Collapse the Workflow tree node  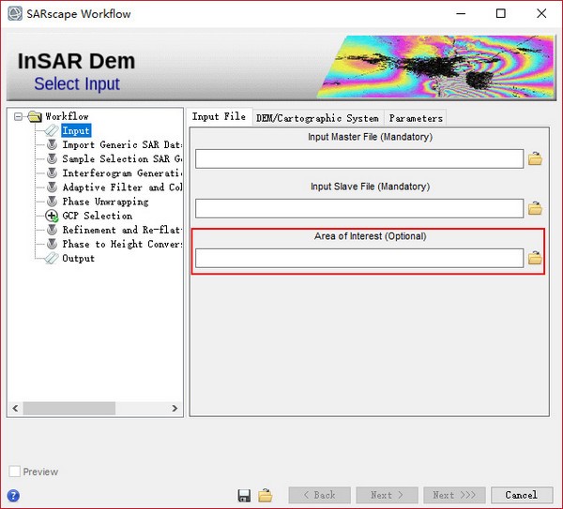(18, 116)
